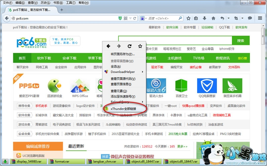The image size is (267, 166).
Task: Open the bookmarks list icon in toolbar
Action: 196,18
